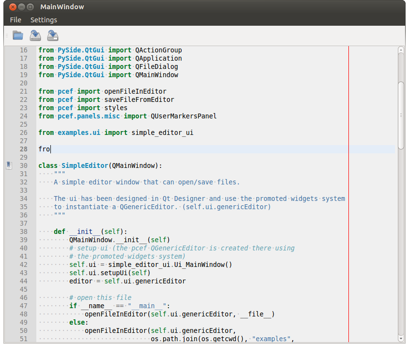Click the vertical scrollbar thumb
The height and width of the screenshot is (347, 409).
pyautogui.click(x=401, y=115)
